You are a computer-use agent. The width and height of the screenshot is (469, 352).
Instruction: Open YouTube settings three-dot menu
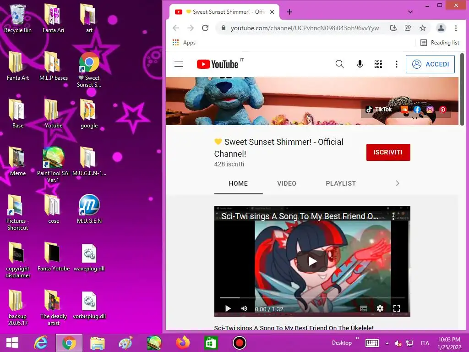(397, 64)
